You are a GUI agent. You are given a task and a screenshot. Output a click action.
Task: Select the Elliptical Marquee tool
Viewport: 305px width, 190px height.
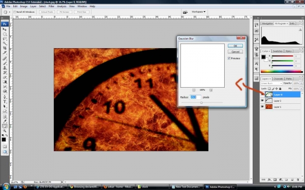tap(5, 34)
